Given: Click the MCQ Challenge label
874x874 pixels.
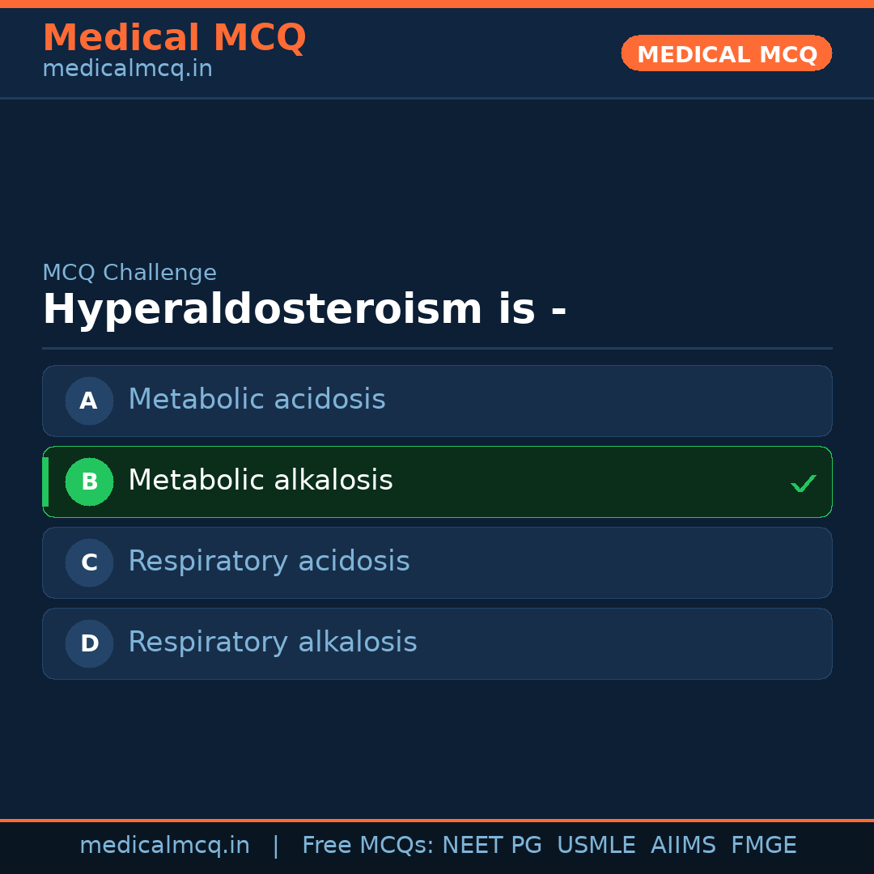Looking at the screenshot, I should click(129, 274).
